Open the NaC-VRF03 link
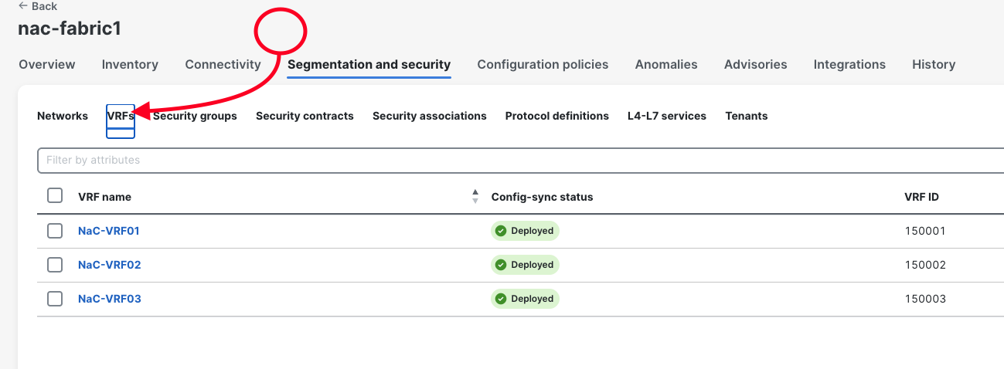 [110, 299]
